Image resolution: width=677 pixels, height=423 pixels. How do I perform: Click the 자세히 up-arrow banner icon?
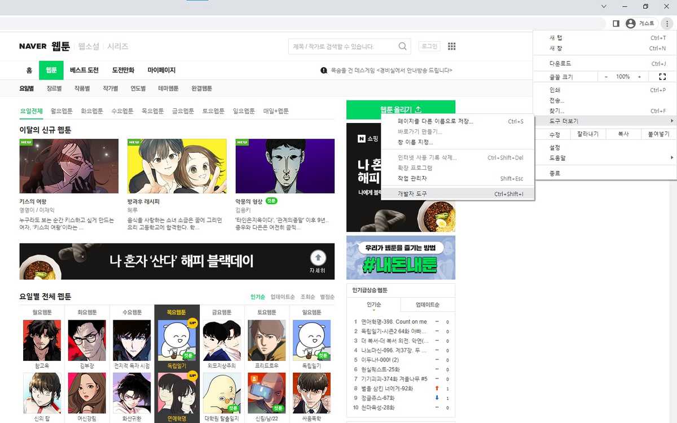pos(318,258)
